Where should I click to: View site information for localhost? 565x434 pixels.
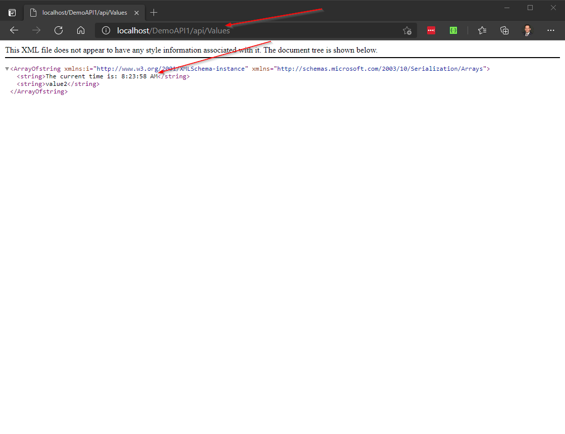click(106, 30)
